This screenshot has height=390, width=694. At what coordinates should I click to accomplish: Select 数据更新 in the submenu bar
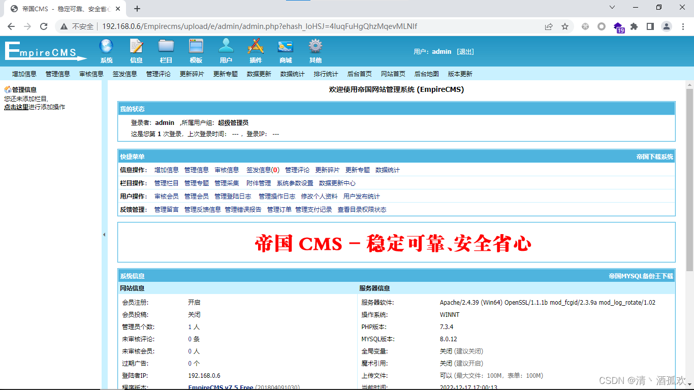259,74
